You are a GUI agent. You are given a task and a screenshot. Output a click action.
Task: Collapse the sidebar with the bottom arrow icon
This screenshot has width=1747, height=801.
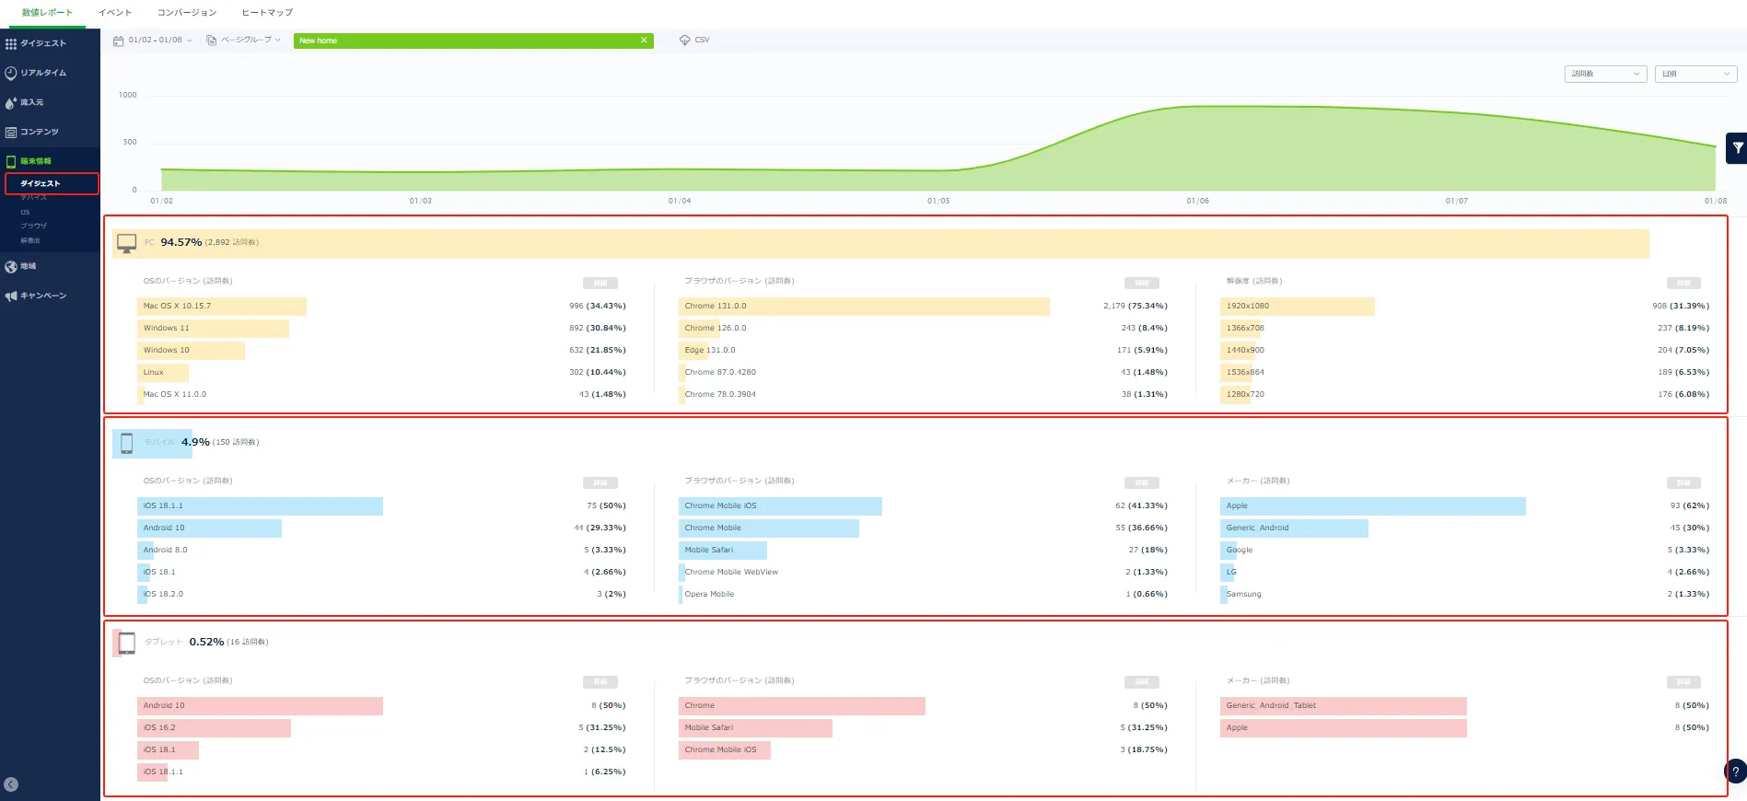(x=11, y=784)
